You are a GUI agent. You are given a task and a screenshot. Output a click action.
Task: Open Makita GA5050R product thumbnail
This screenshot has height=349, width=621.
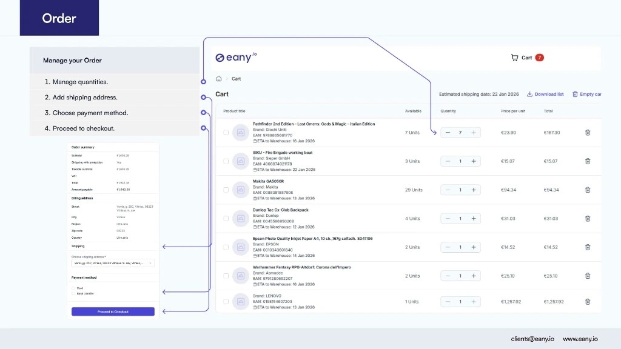tap(240, 190)
